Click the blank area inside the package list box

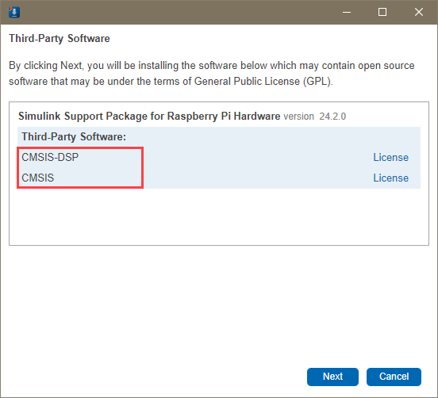coord(219,216)
